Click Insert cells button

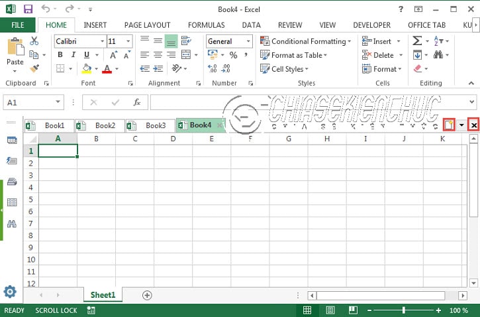377,41
